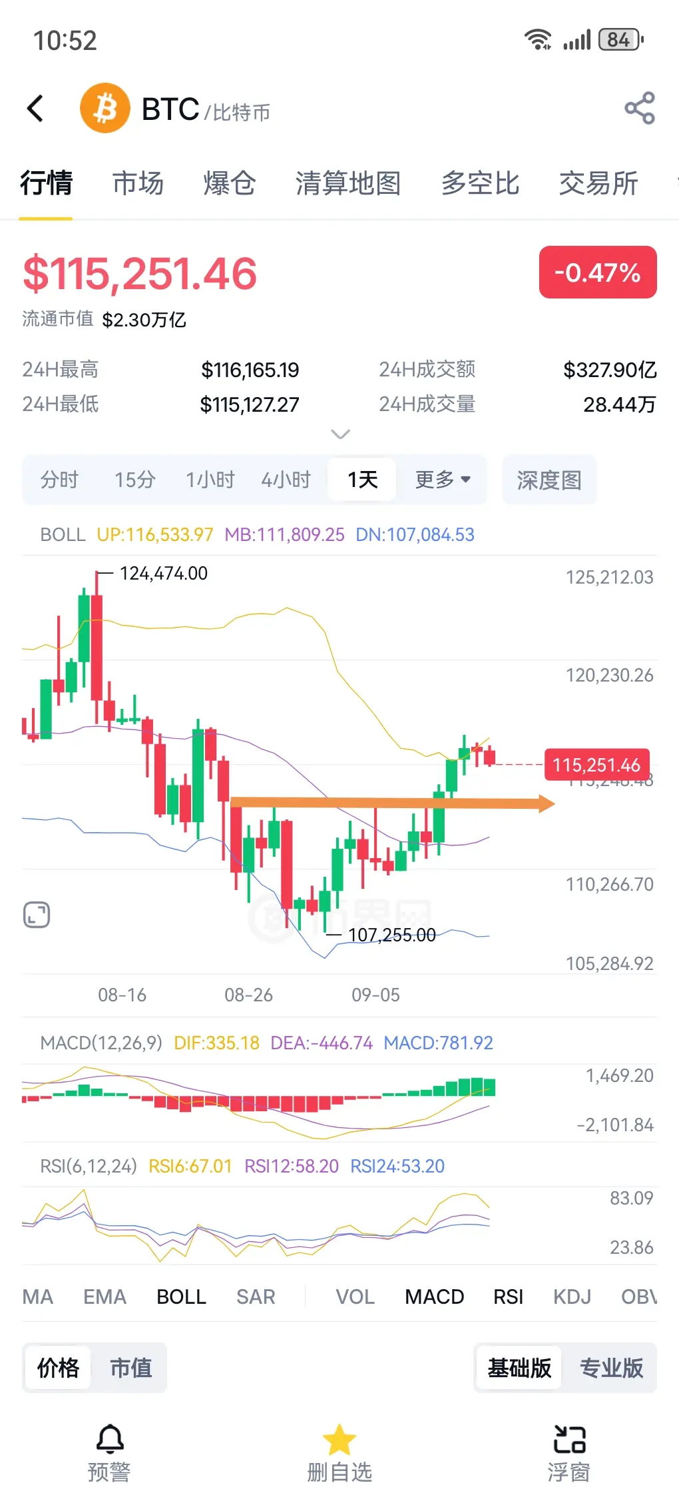The image size is (679, 1499).
Task: Expand chart to fullscreen icon
Action: click(37, 915)
